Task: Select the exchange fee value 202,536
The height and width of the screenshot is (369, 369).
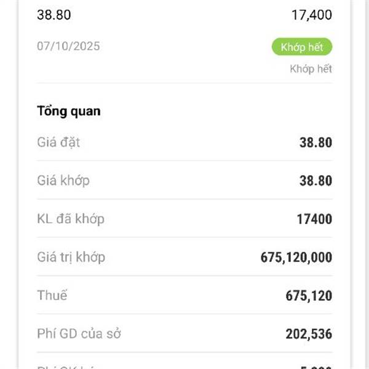Action: tap(309, 334)
